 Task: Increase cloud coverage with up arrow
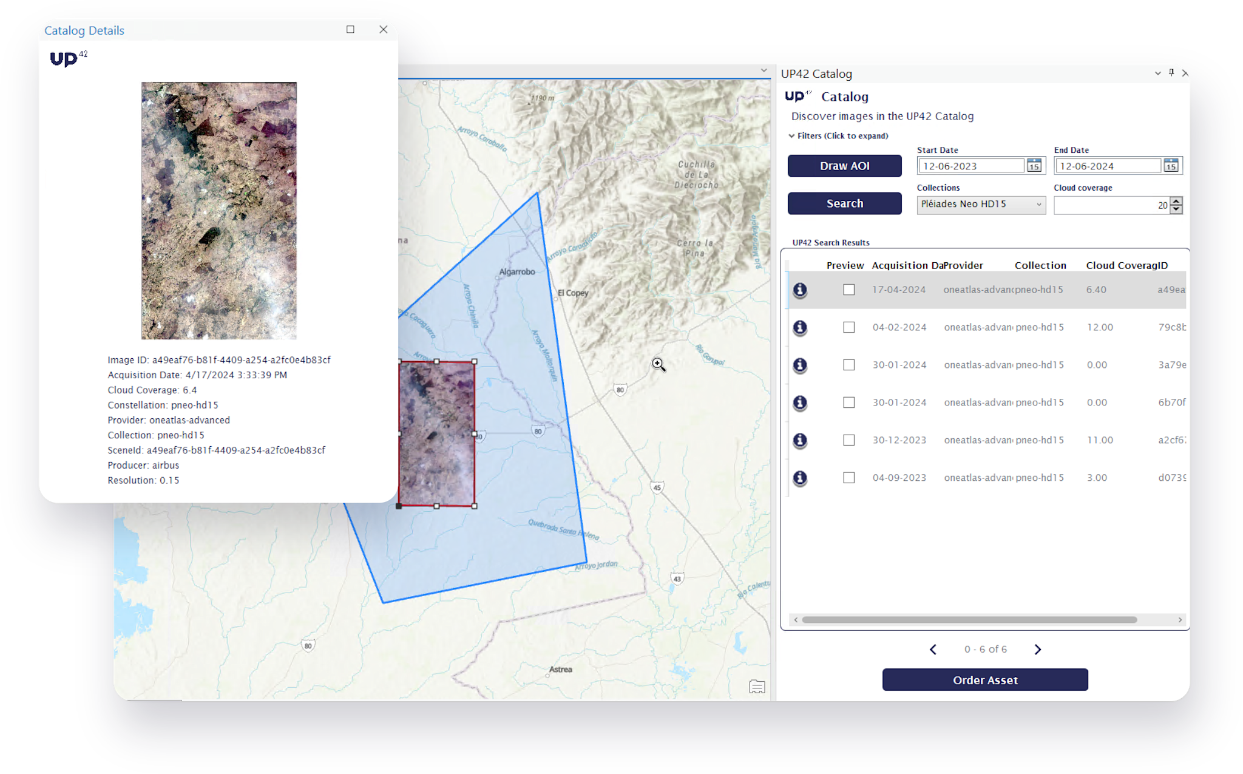pos(1176,201)
